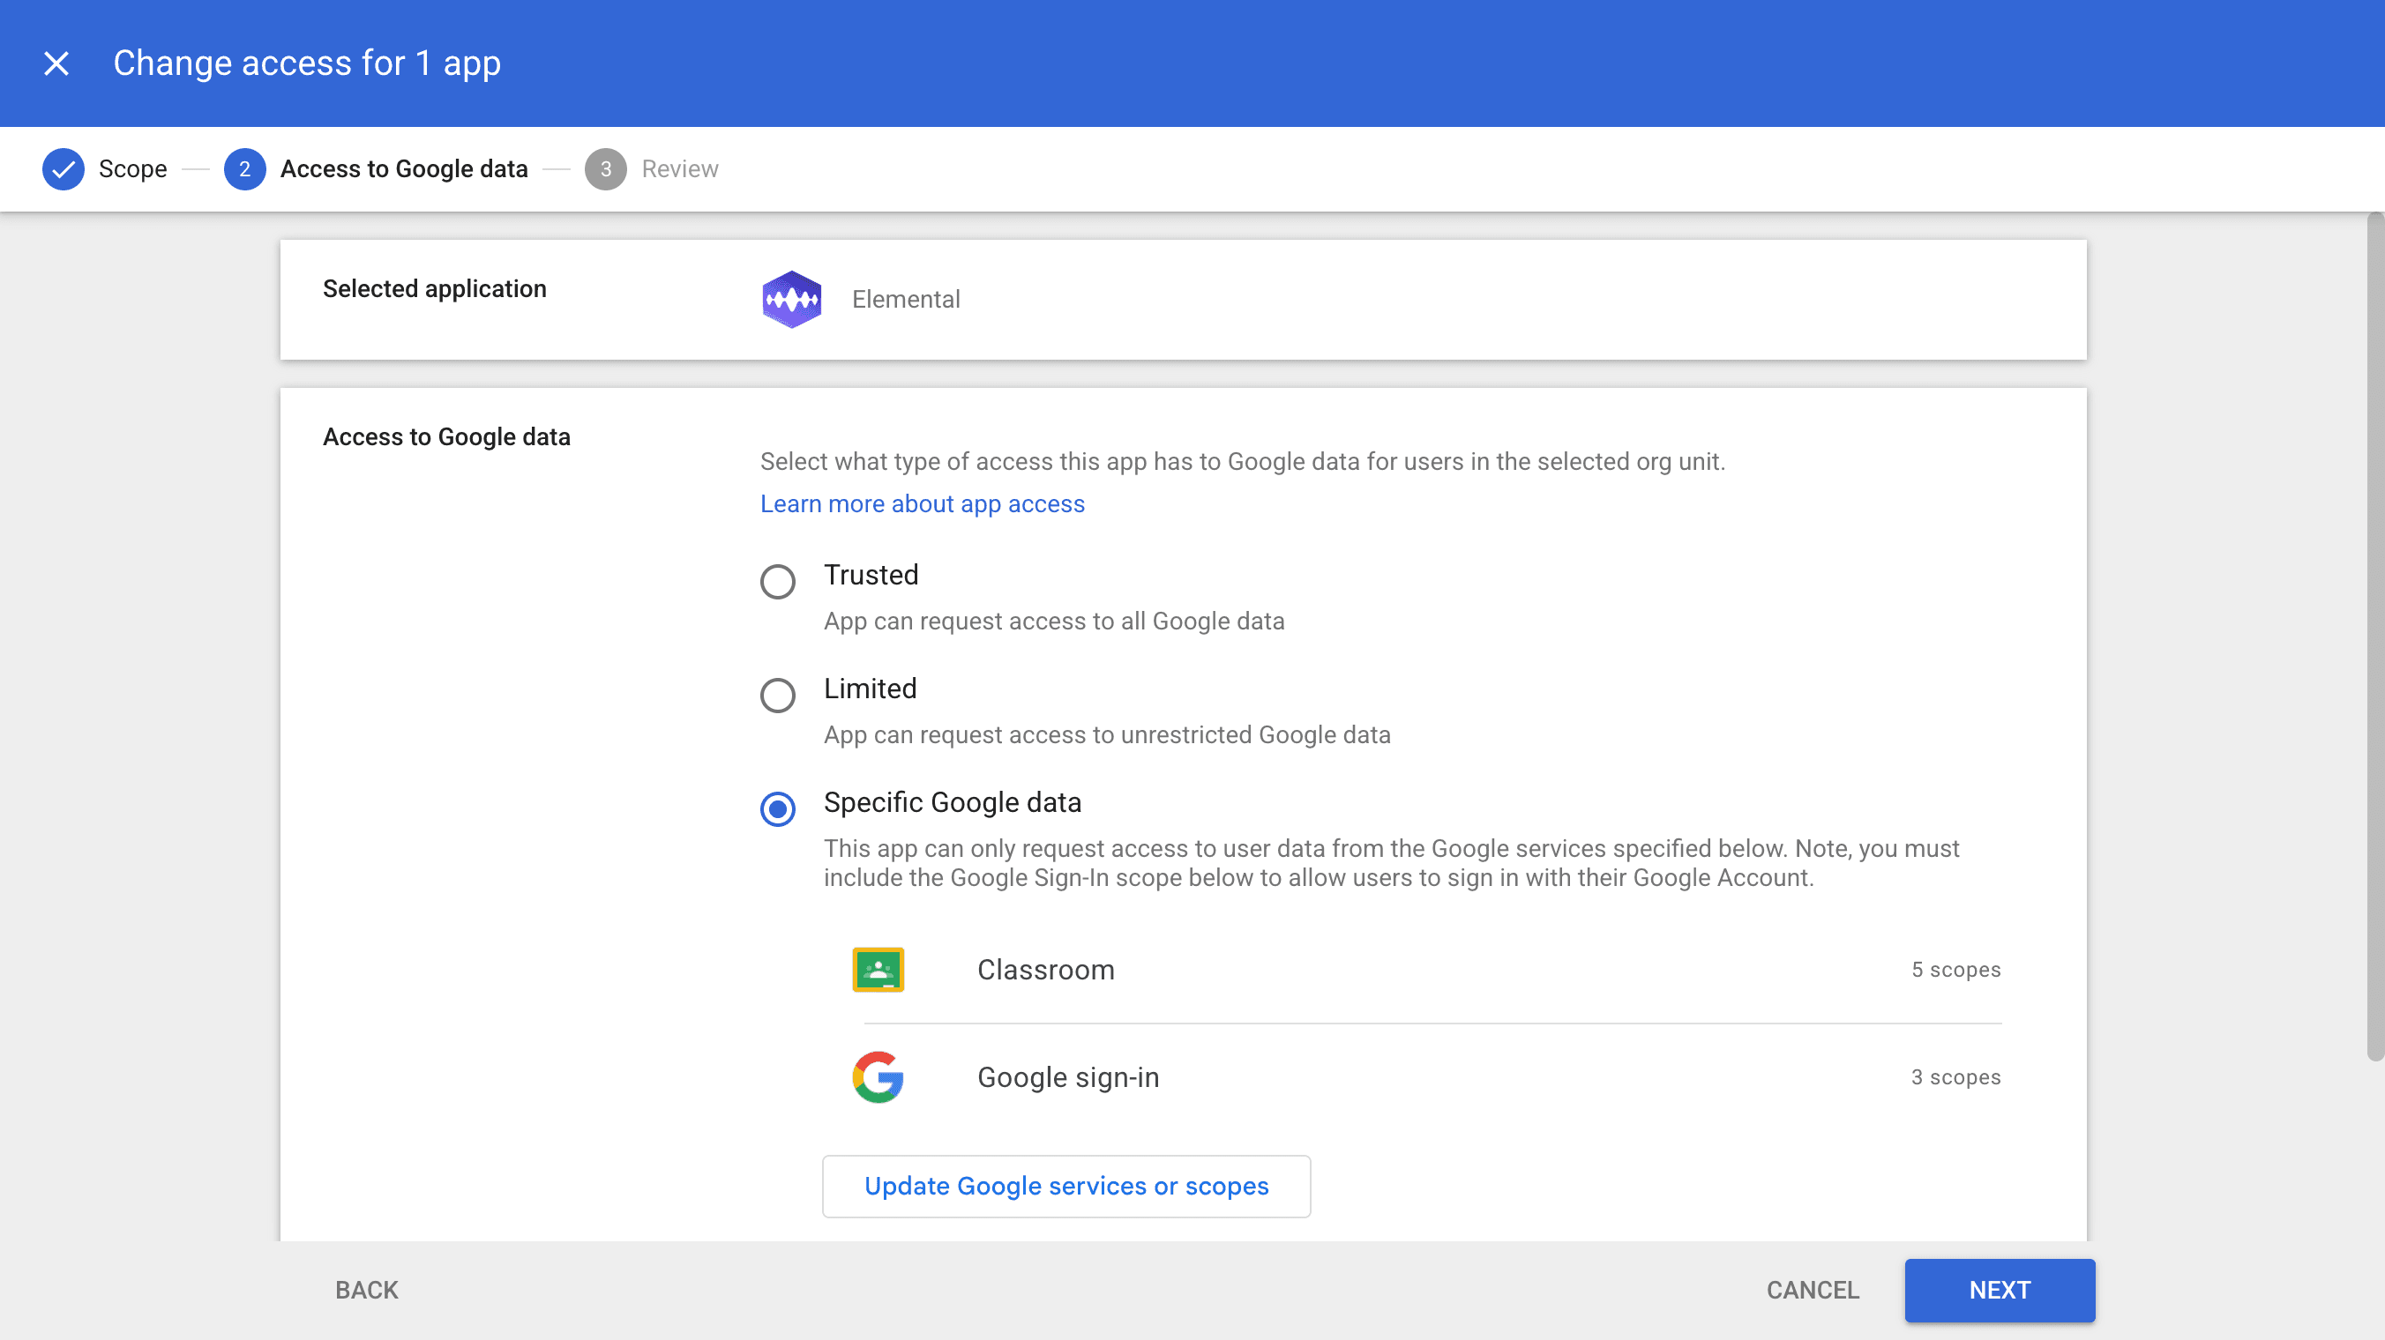The image size is (2385, 1340).
Task: Click the Classroom service icon
Action: [x=878, y=970]
